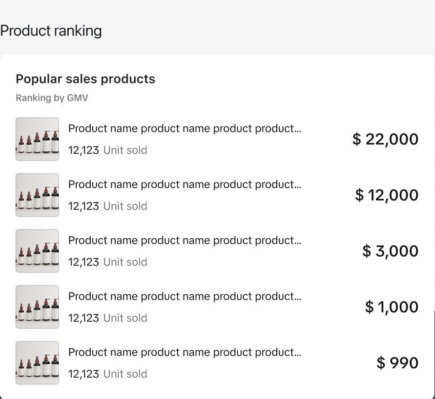Viewport: 435px width, 399px height.
Task: Click the vertical scrollbar at the right edge
Action: [434, 355]
